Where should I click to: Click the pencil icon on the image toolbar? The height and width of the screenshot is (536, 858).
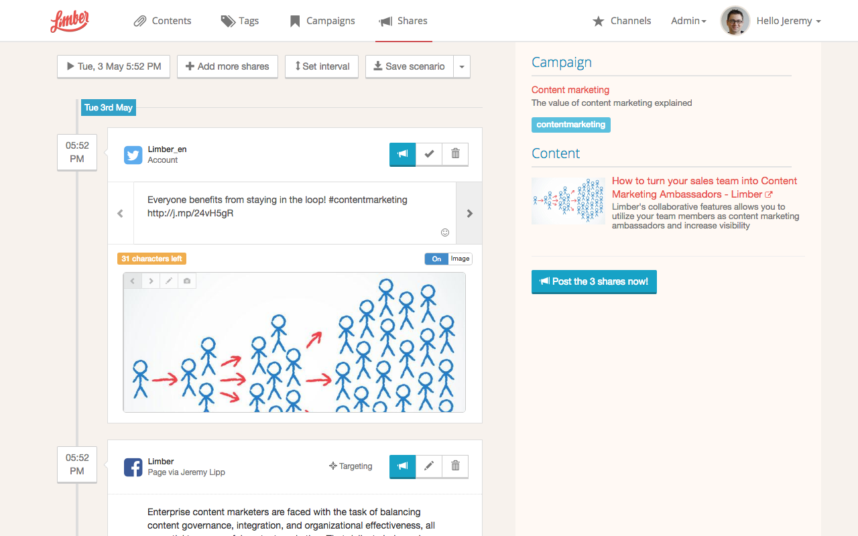point(169,281)
